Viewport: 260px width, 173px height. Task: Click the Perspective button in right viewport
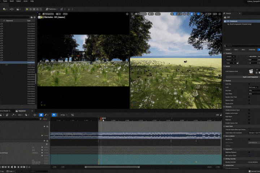pyautogui.click(x=140, y=14)
